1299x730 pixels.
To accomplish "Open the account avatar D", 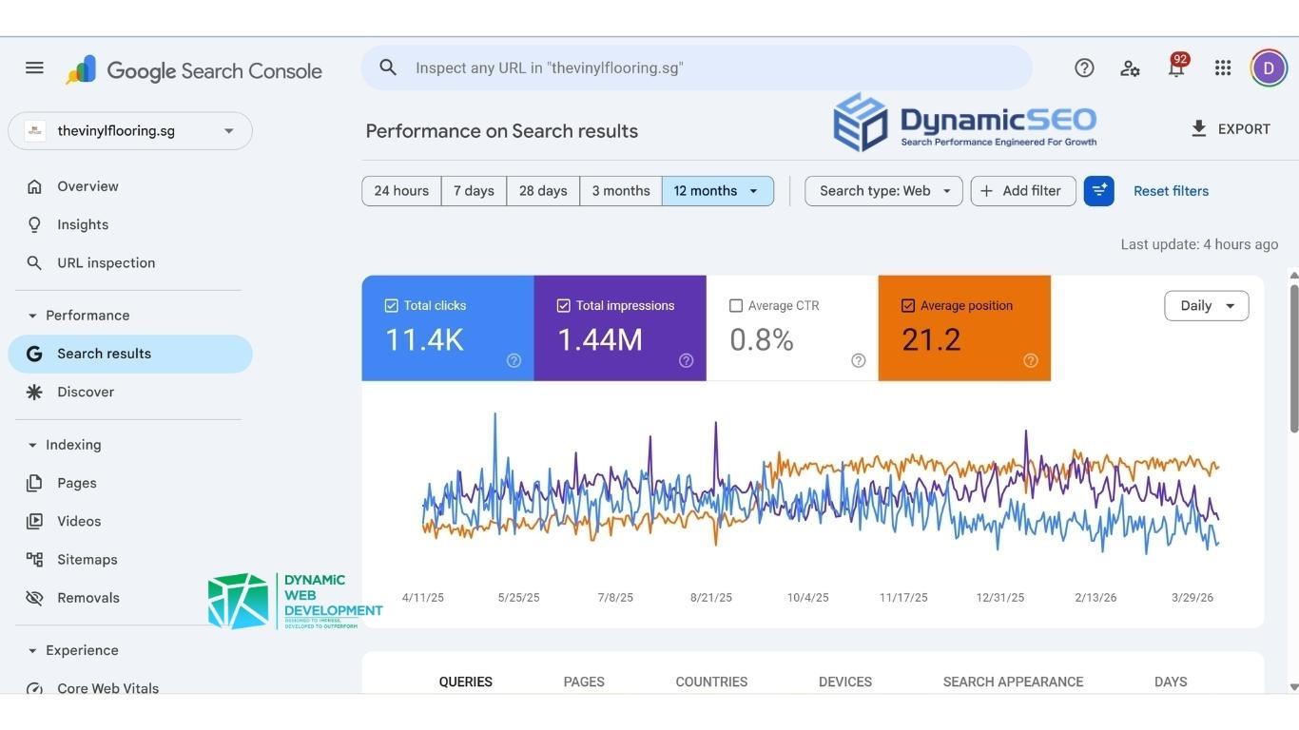I will click(x=1269, y=68).
